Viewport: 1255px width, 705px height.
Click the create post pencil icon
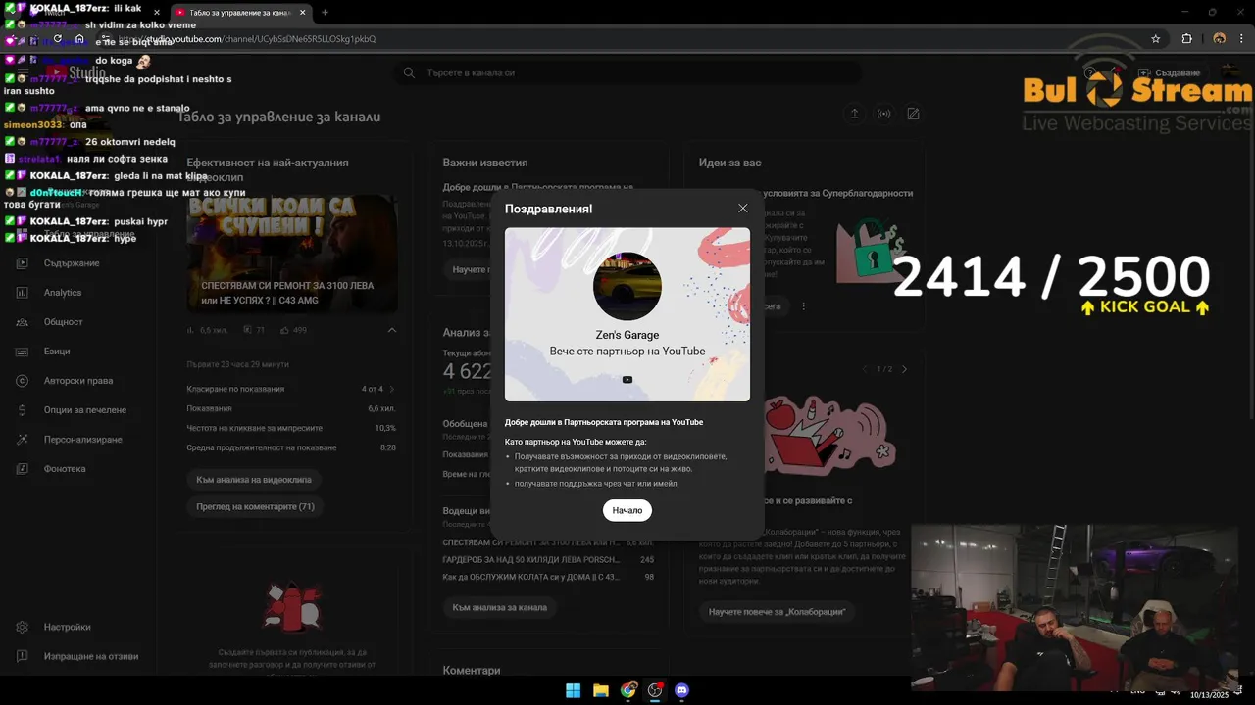(913, 114)
